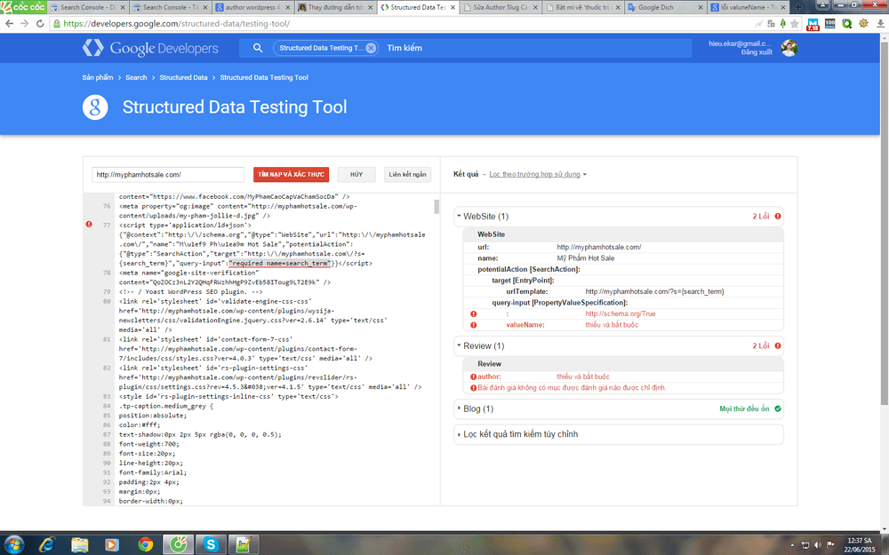Click the Review 2 Lỗi error icon
889x555 pixels.
point(778,346)
